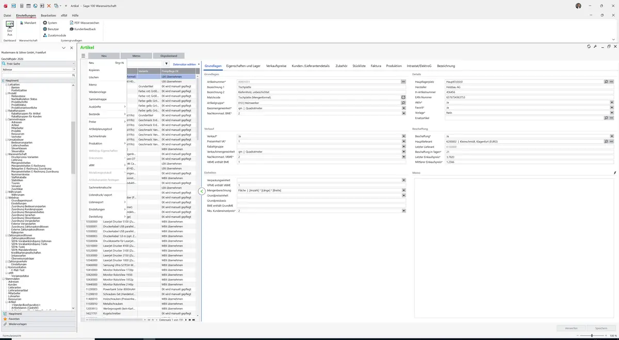
Task: Click the Memo button above the list
Action: [136, 56]
